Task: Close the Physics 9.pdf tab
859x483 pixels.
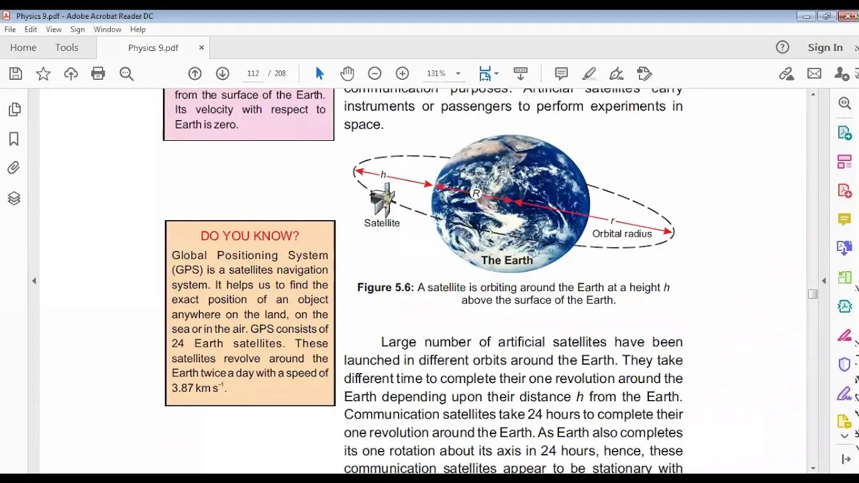Action: (201, 48)
